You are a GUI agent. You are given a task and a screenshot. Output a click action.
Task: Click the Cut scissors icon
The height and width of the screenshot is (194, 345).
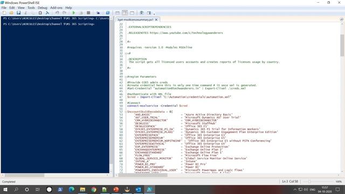point(26,13)
